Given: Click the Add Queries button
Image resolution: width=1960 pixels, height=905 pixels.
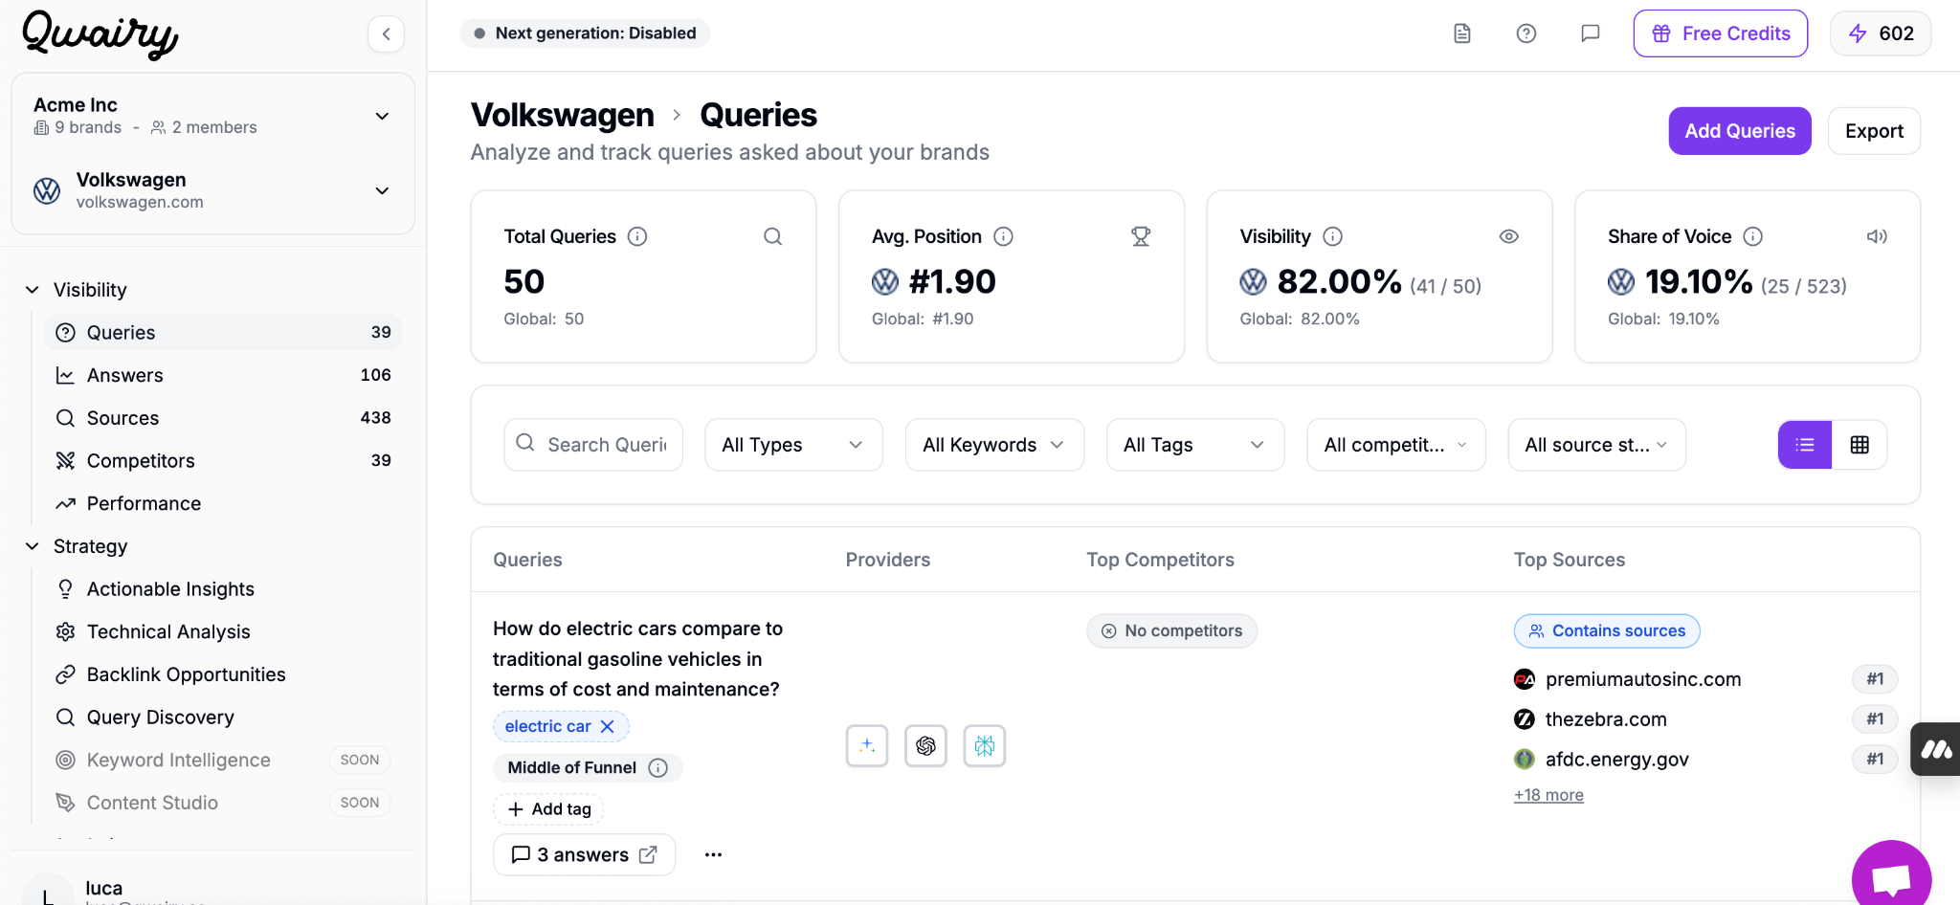Looking at the screenshot, I should coord(1740,131).
